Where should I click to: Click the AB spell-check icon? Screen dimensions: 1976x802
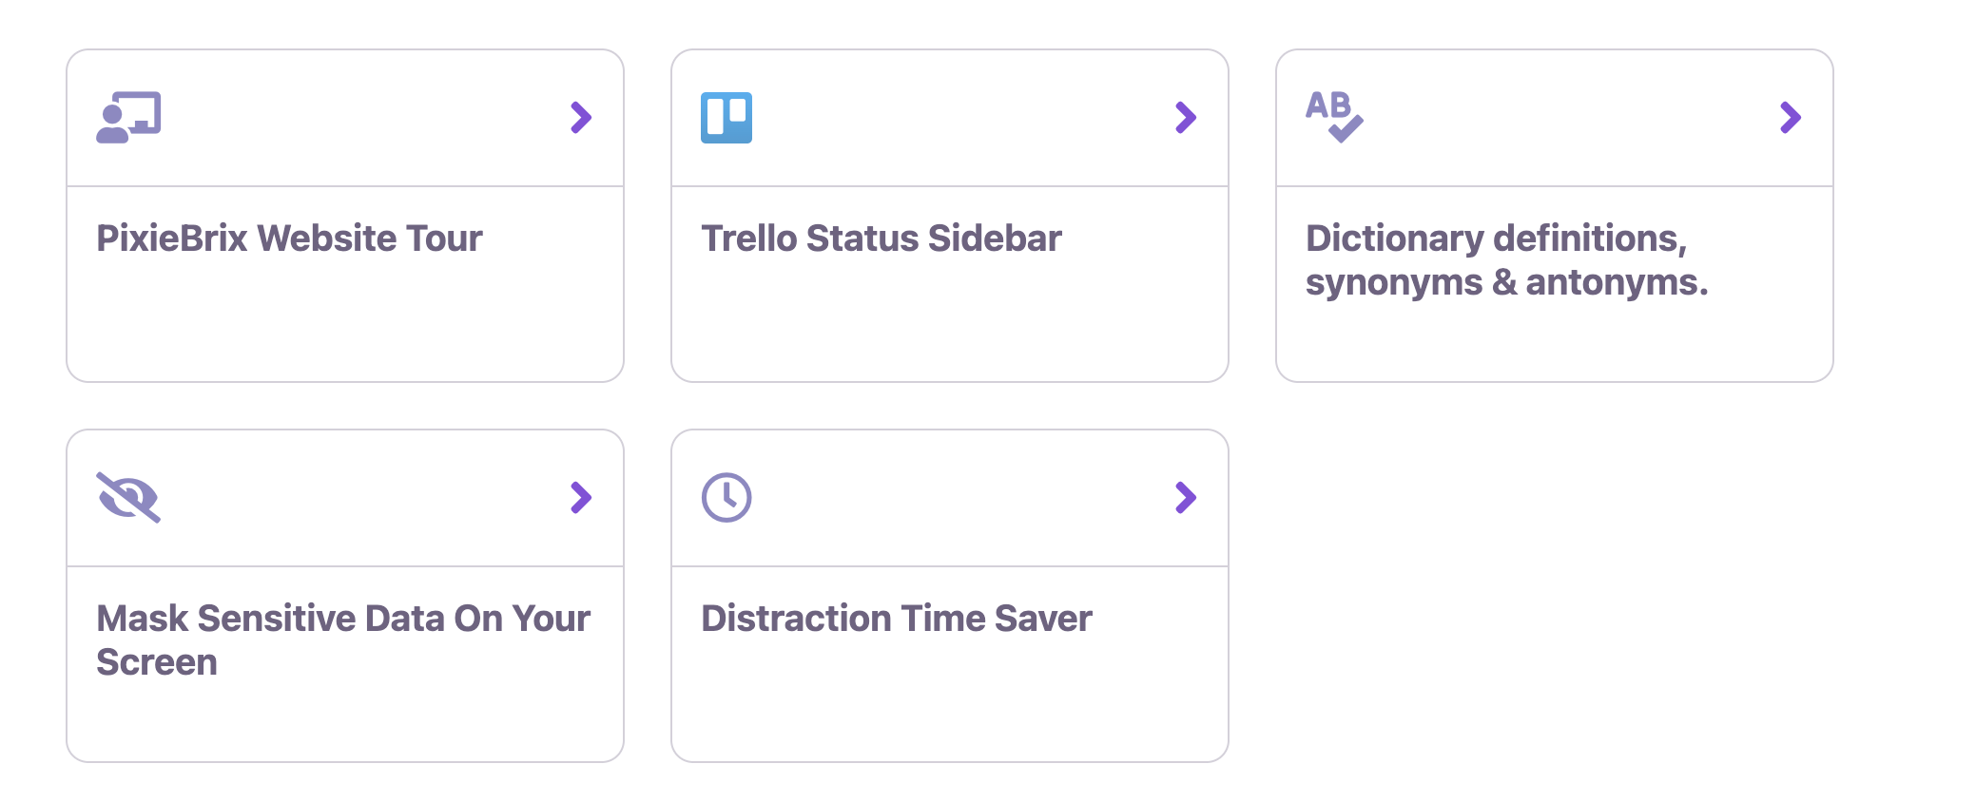pos(1334,117)
